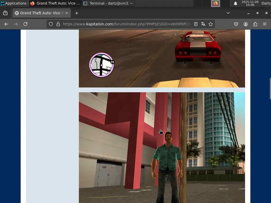The height and width of the screenshot is (203, 271).
Task: Open the Dartz user menu
Action: coord(266,3)
